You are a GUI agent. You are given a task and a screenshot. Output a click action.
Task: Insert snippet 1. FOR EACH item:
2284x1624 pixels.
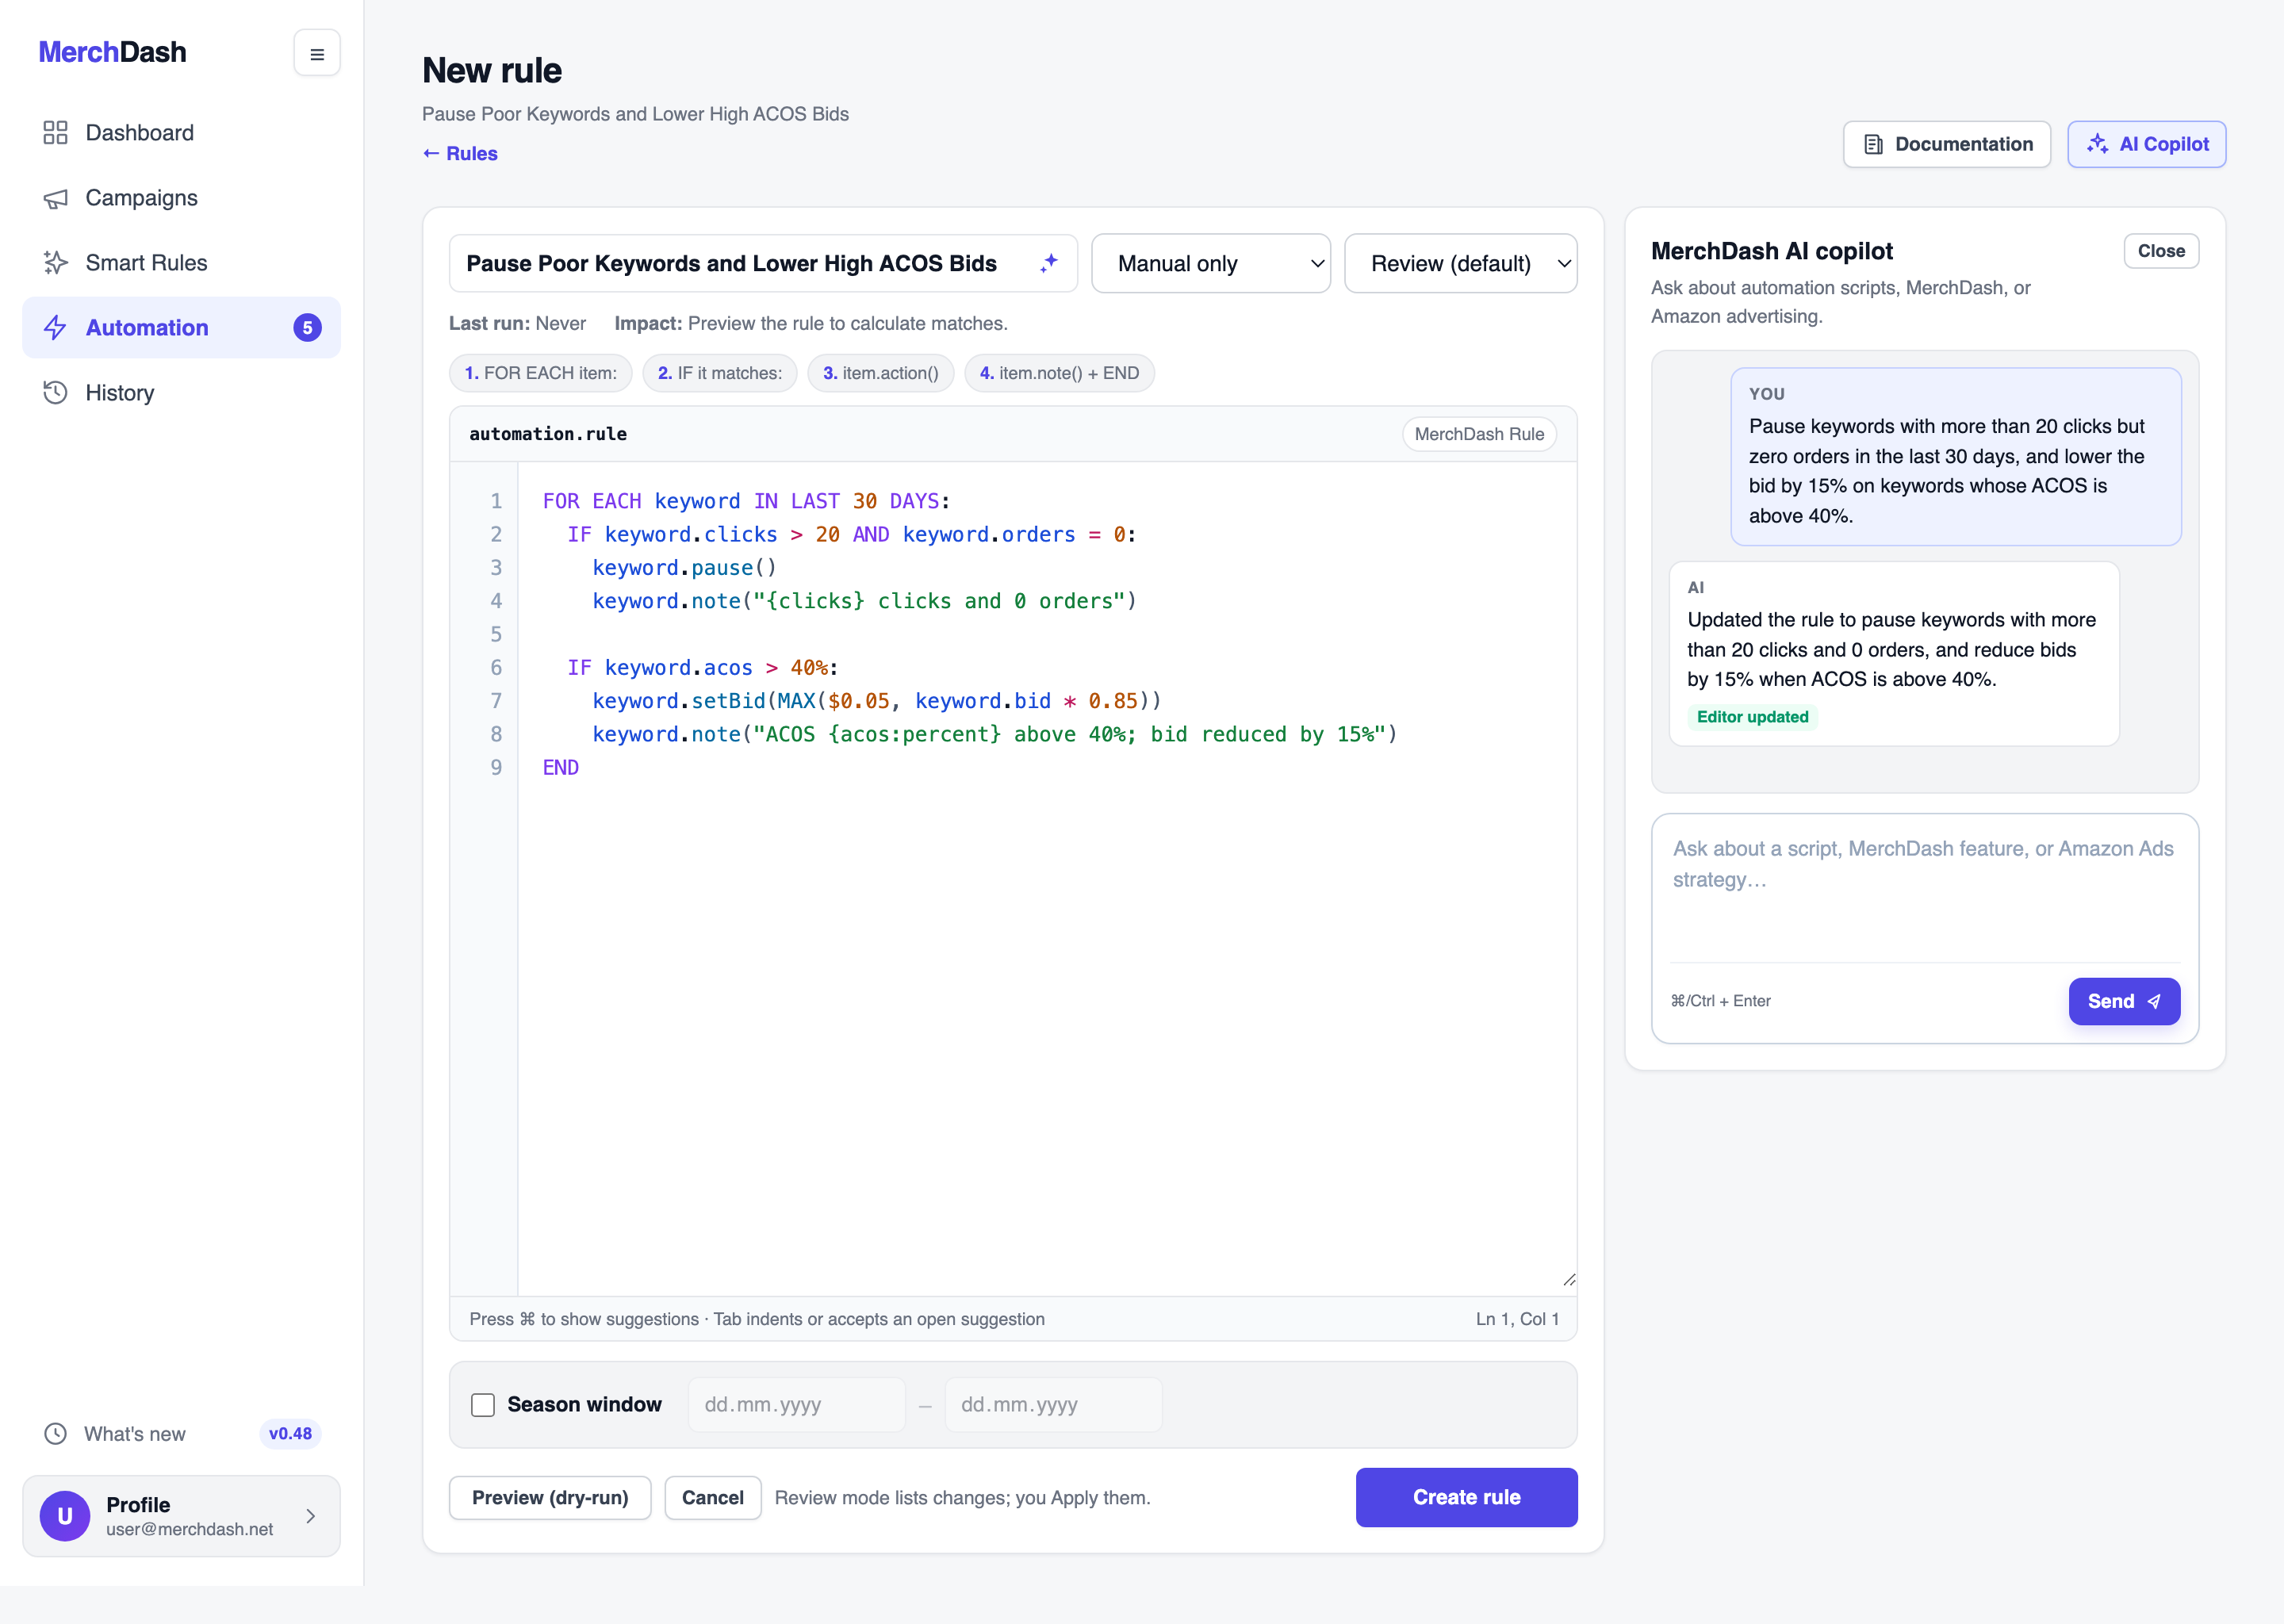[540, 373]
